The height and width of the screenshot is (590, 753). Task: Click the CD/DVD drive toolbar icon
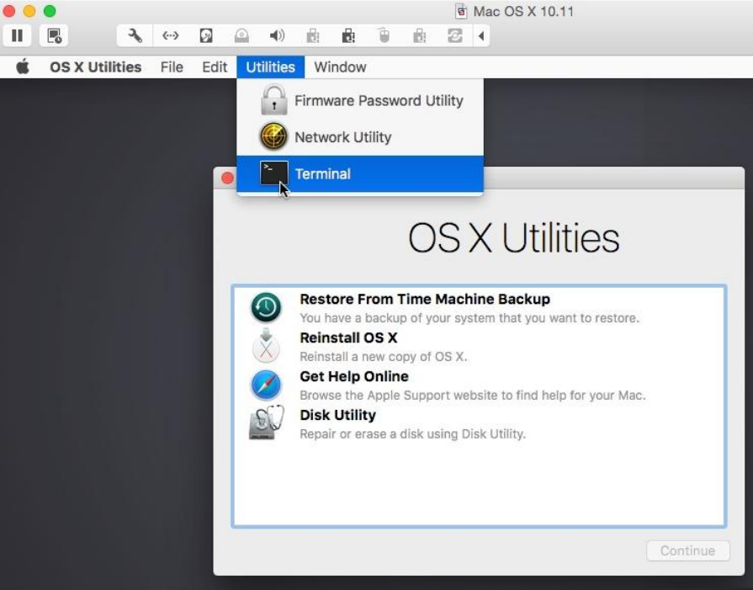(241, 36)
